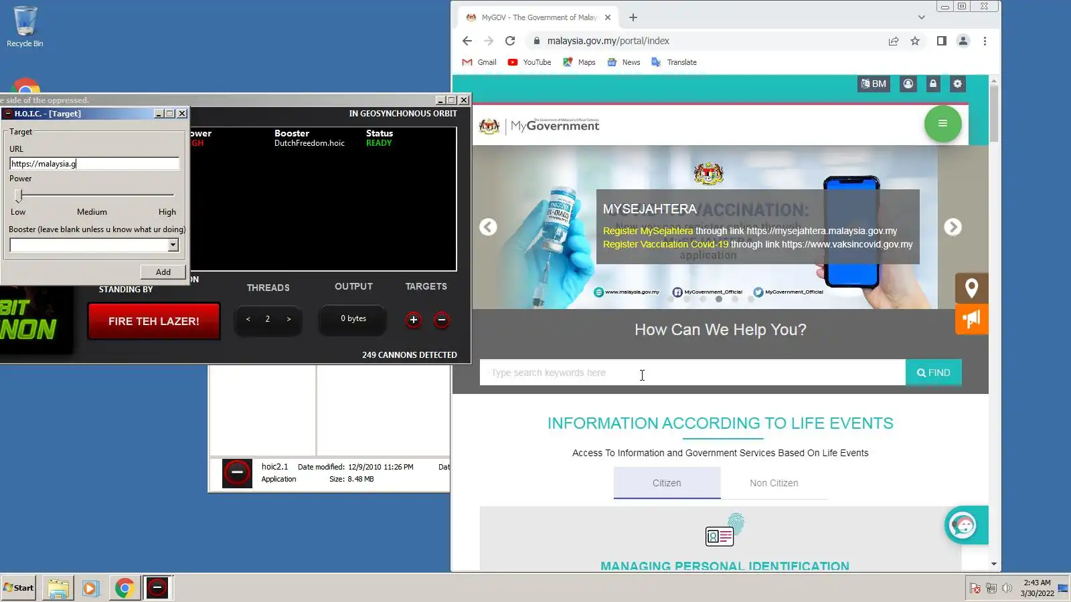This screenshot has width=1071, height=602.
Task: Open Translate bookmark
Action: point(674,62)
